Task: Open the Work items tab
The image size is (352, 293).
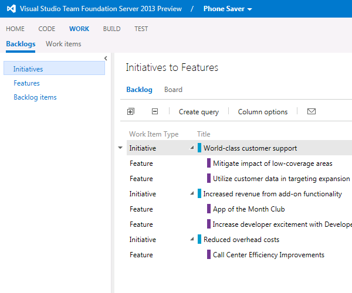Action: 63,44
